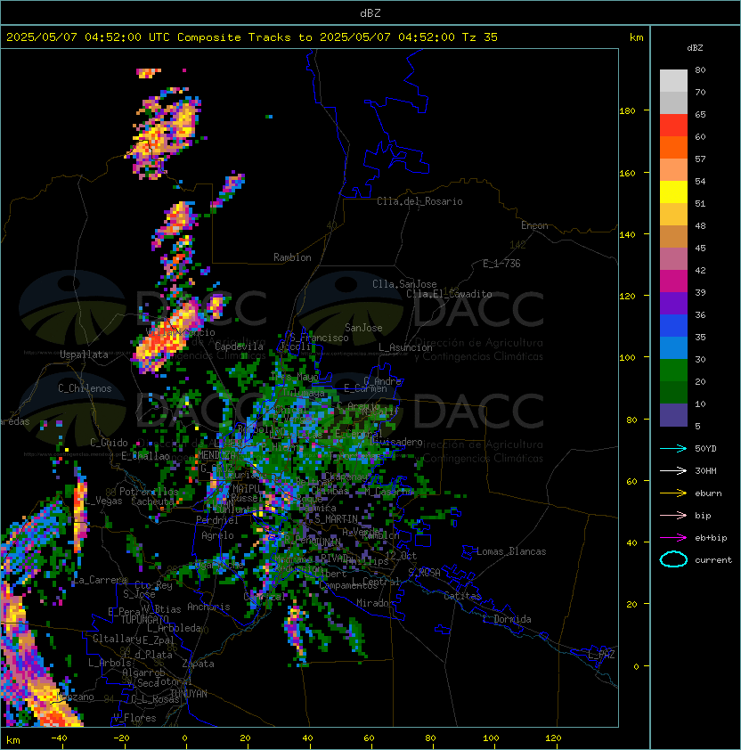Image resolution: width=741 pixels, height=750 pixels.
Task: Click the '-40' tick on bottom km axis
Action: tap(59, 738)
